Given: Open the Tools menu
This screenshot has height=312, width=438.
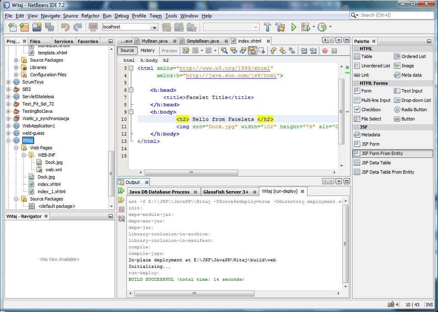Looking at the screenshot, I should tap(171, 16).
